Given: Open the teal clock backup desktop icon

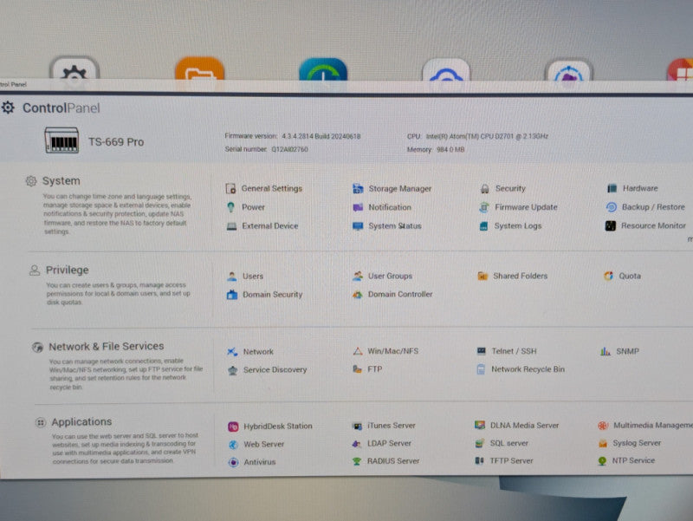Looking at the screenshot, I should [x=323, y=70].
